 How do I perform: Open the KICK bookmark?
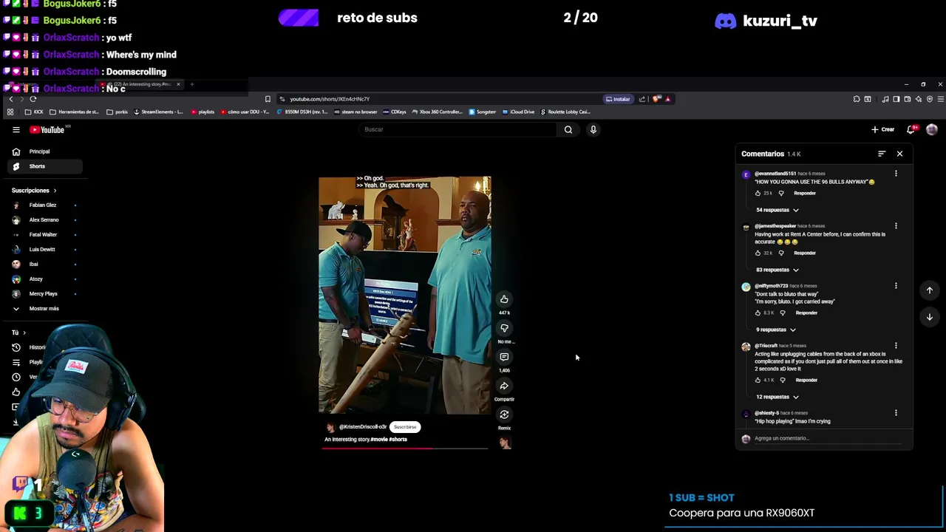(34, 112)
